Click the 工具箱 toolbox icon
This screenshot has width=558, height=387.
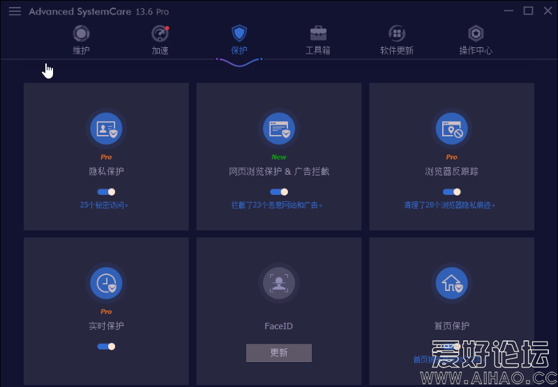pyautogui.click(x=318, y=33)
